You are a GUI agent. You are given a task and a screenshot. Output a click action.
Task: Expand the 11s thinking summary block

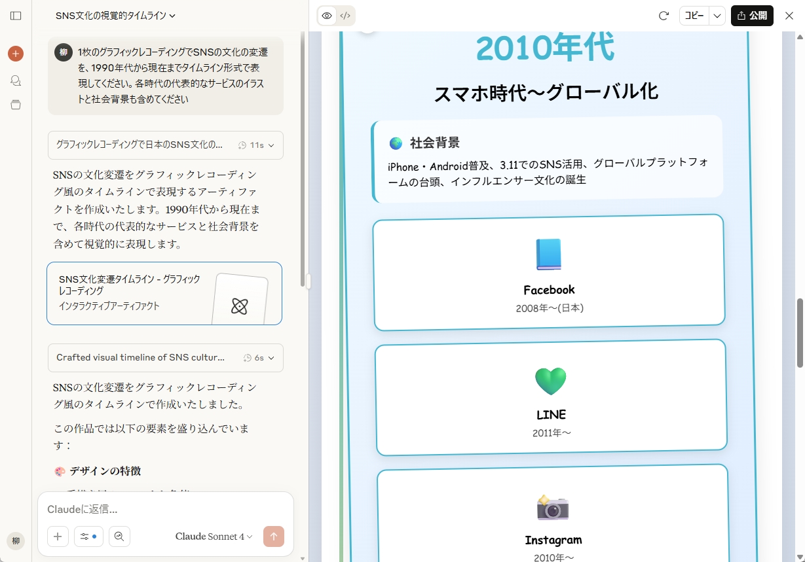165,145
